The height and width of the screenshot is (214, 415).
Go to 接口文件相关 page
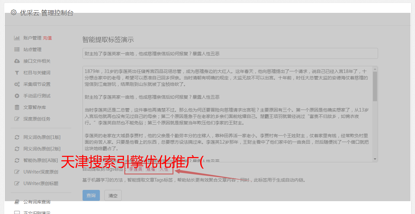(x=37, y=61)
